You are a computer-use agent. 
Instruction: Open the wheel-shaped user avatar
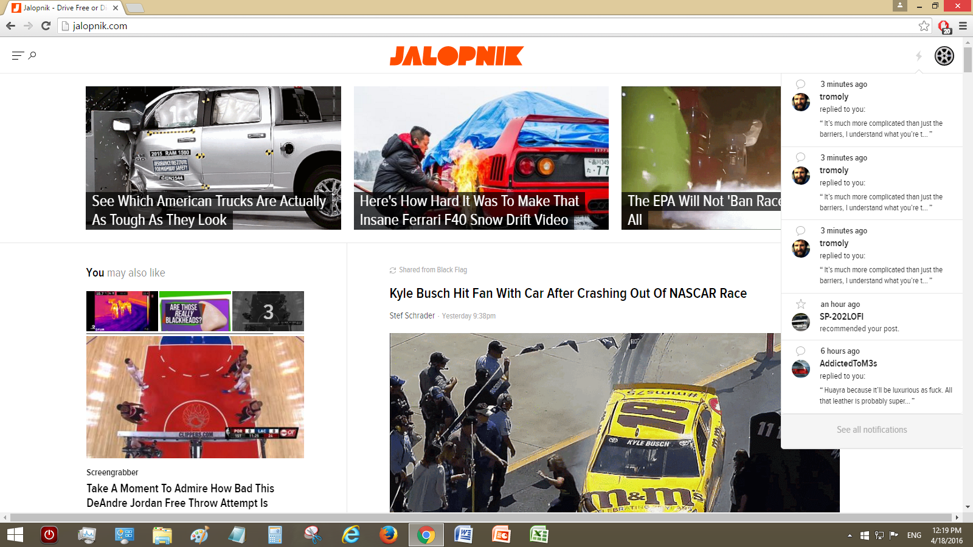[944, 56]
